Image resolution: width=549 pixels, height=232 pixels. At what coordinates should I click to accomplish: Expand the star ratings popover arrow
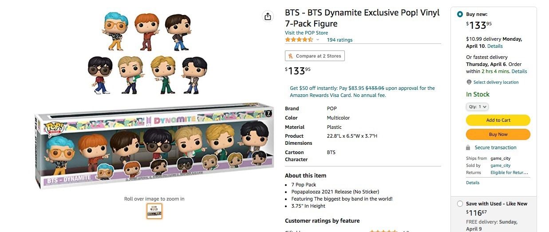point(318,40)
